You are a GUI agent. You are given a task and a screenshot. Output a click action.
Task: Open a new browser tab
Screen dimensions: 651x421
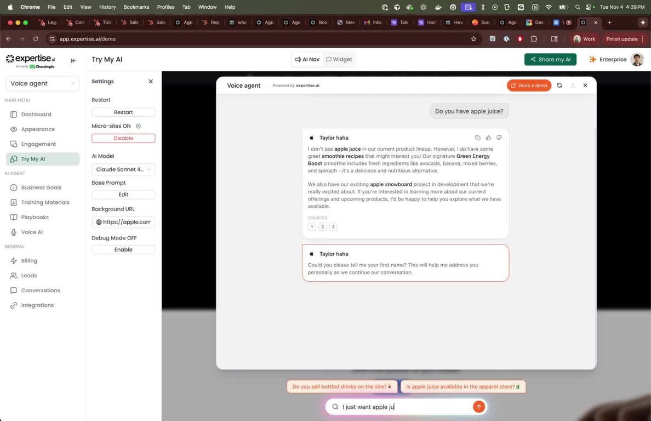point(609,22)
